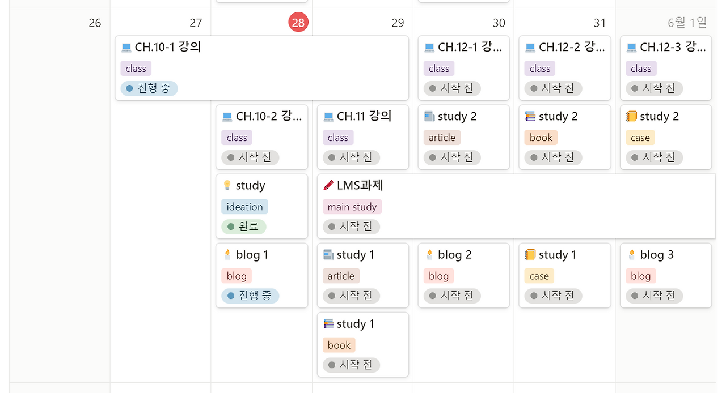Select the newspaper icon on study 2 article card

point(429,116)
